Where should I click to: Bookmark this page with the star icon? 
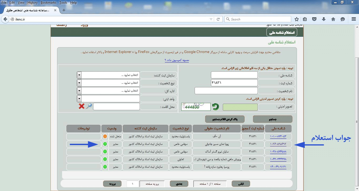coord(297,19)
